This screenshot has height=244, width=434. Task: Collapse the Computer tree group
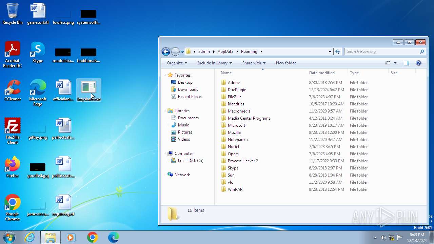(165, 154)
